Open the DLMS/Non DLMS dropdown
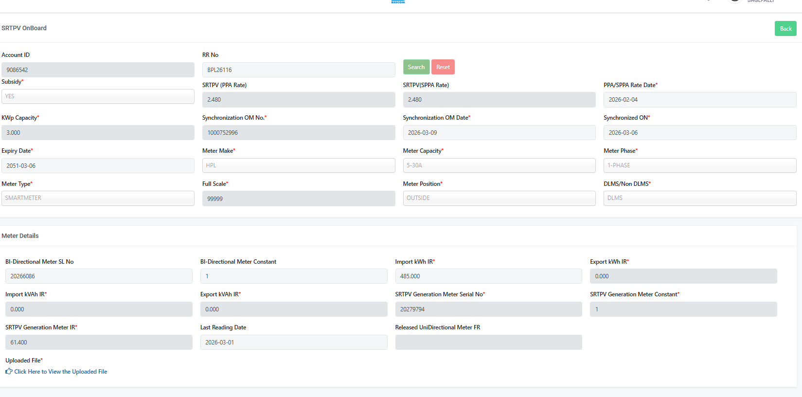Viewport: 802px width, 397px height. click(x=700, y=198)
